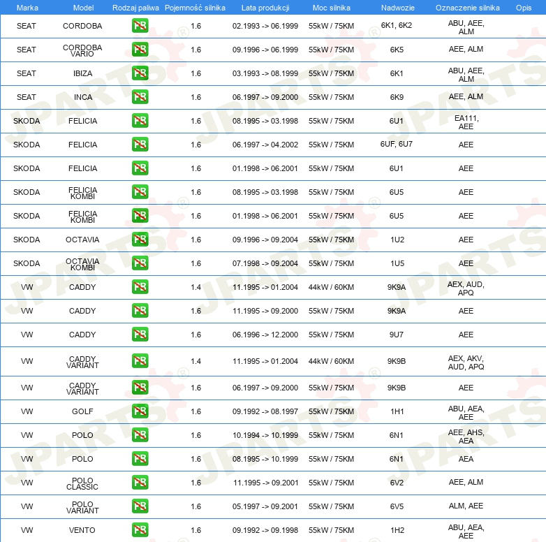Click body code '6K9'
Image resolution: width=546 pixels, height=542 pixels.
pos(397,97)
